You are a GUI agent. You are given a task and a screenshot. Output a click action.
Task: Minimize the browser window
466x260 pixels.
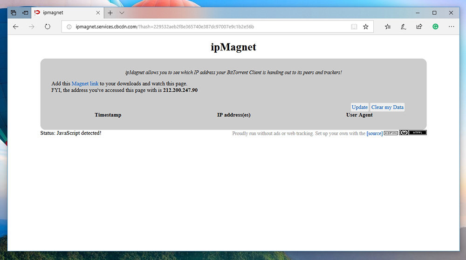pyautogui.click(x=418, y=13)
